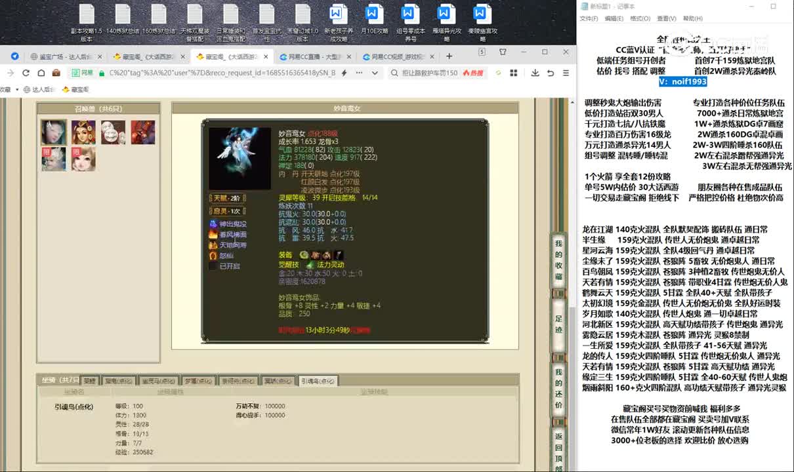Open the 翼鸫(点化) mount tab
The width and height of the screenshot is (794, 472).
click(277, 380)
